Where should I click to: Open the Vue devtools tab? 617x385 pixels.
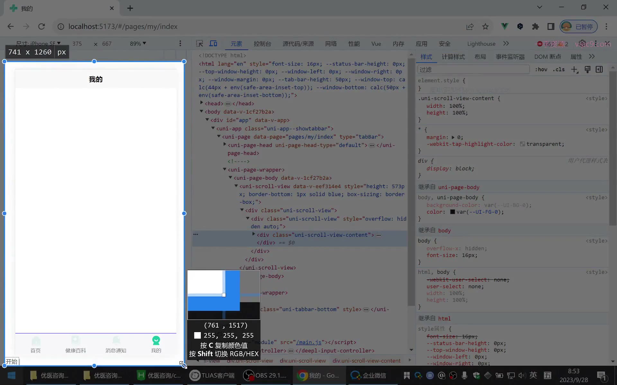pyautogui.click(x=376, y=44)
